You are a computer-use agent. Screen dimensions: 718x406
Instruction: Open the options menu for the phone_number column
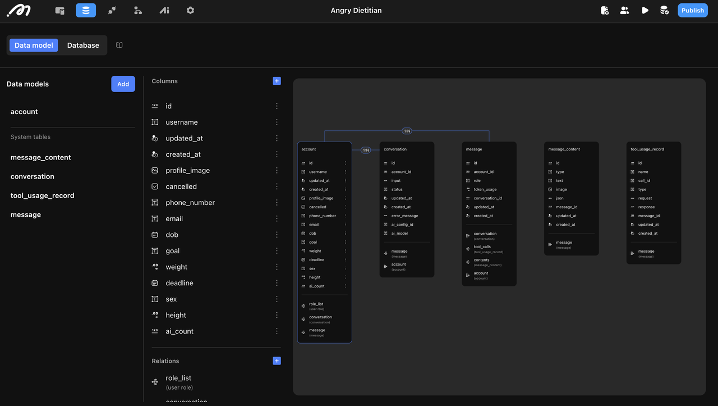point(277,202)
